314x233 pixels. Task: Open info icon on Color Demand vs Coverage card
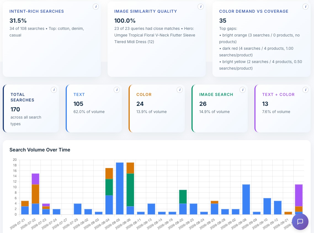pos(305,7)
